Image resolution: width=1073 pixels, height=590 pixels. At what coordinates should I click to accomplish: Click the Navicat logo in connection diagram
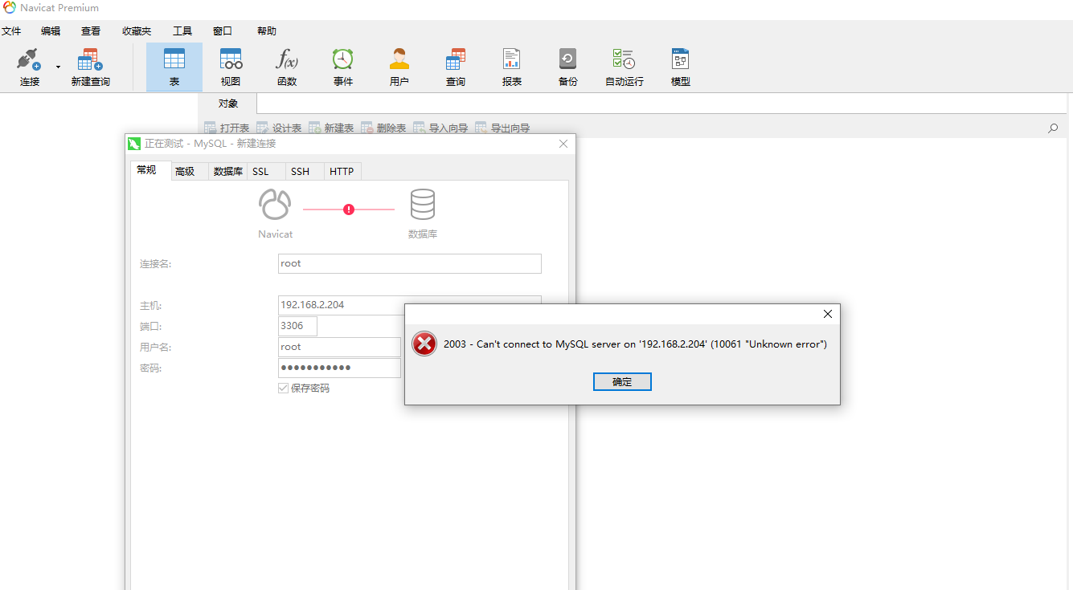coord(275,205)
